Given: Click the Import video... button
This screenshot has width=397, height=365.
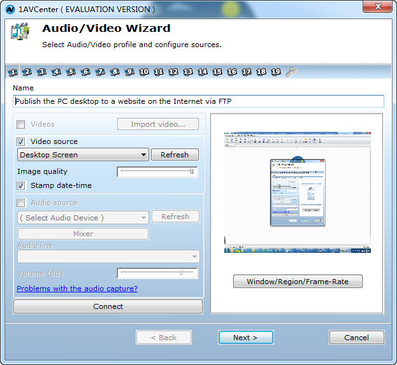Looking at the screenshot, I should (158, 124).
